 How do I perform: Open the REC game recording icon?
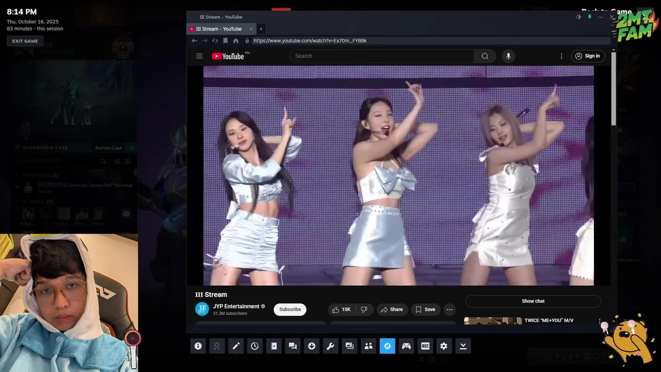[x=425, y=346]
